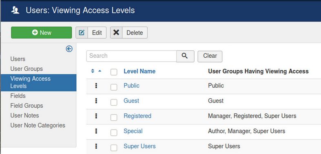
Task: Open the Registered access level link
Action: 137,116
